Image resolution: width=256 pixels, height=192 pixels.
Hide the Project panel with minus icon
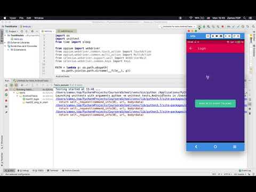(x=37, y=31)
